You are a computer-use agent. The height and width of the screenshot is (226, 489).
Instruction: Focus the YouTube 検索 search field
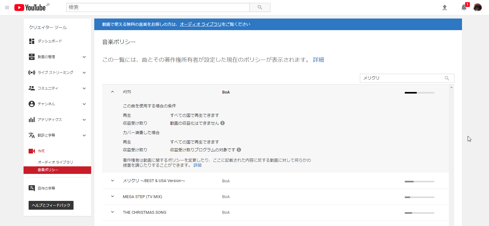tap(158, 8)
